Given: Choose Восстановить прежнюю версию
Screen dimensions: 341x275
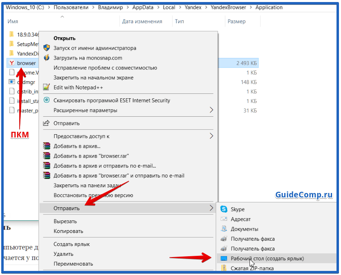Looking at the screenshot, I should pos(128,195).
